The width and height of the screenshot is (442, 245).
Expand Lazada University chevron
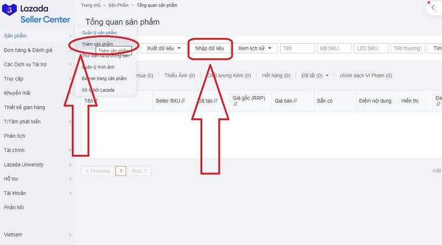pyautogui.click(x=70, y=165)
